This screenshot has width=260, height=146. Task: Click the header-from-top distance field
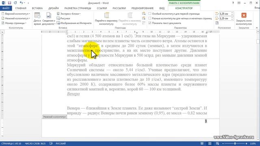(x=225, y=14)
